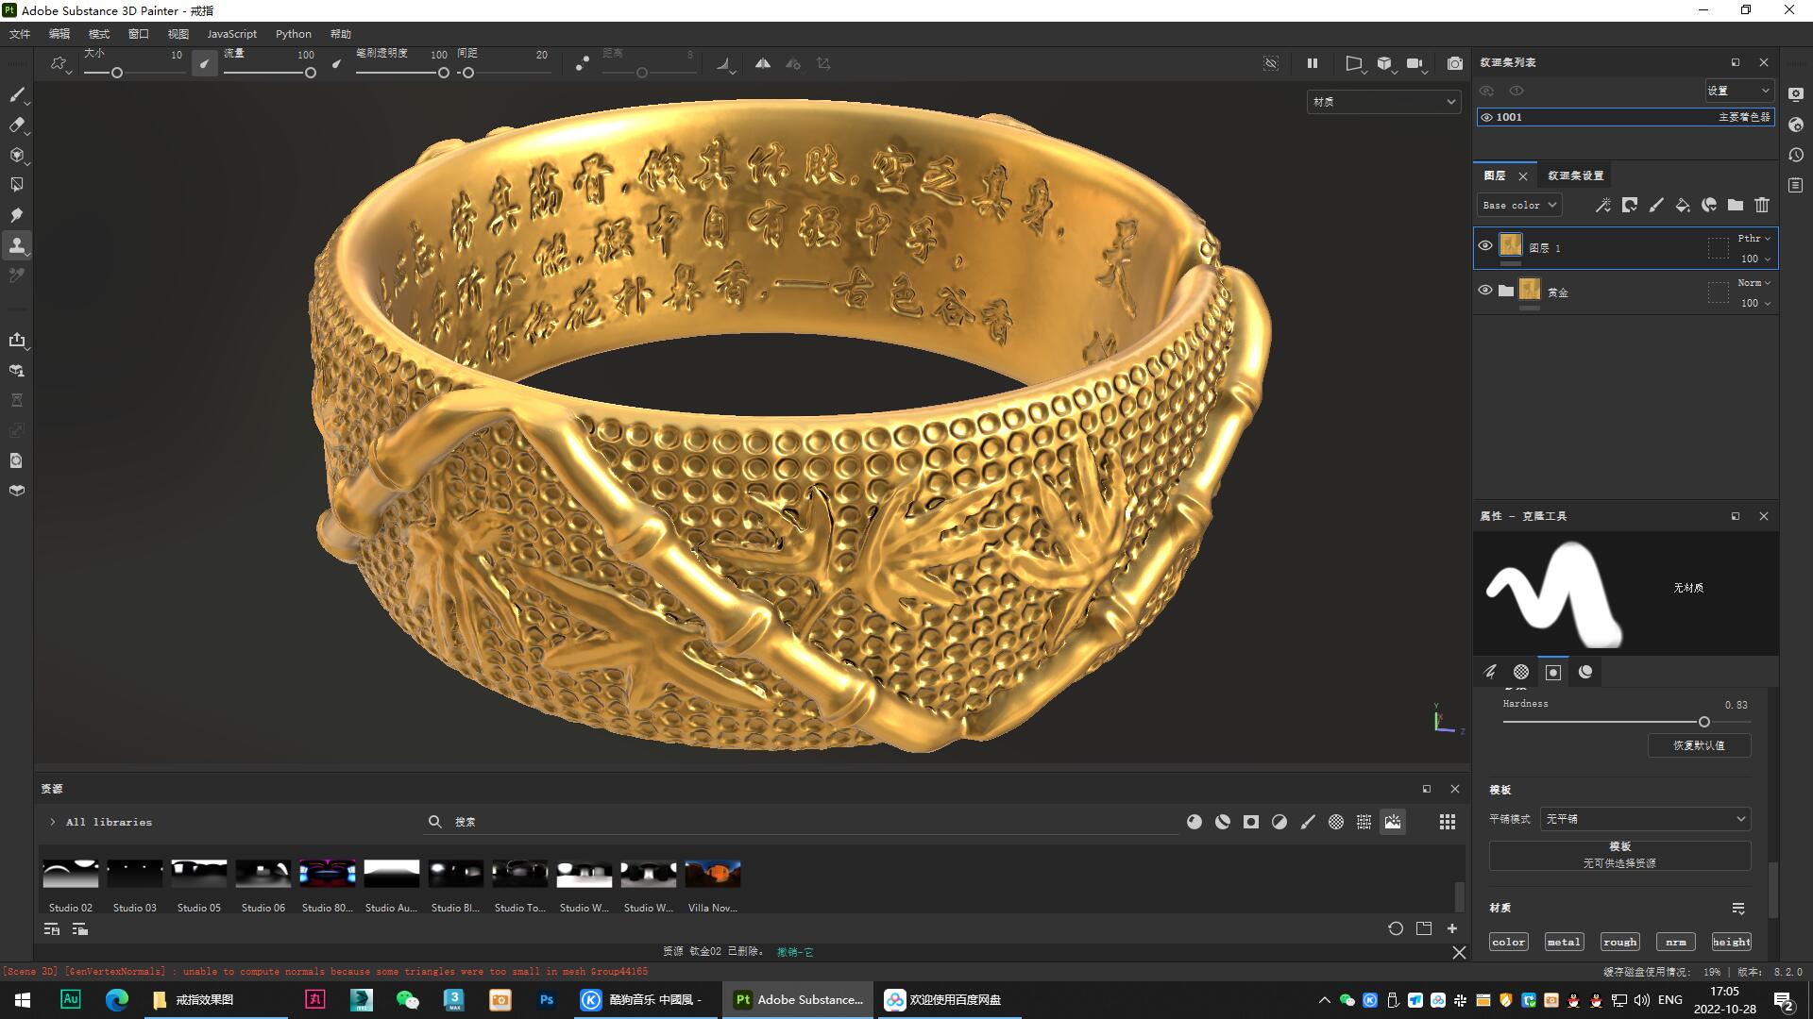Select the Paint tool in the toolbar
The height and width of the screenshot is (1019, 1813).
click(17, 94)
